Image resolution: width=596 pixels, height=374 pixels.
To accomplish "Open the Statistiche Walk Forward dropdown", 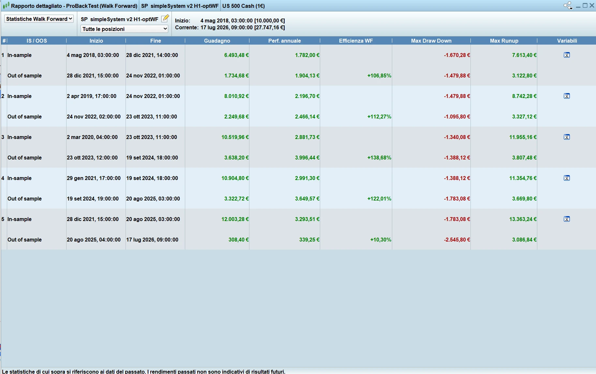I will coord(39,19).
